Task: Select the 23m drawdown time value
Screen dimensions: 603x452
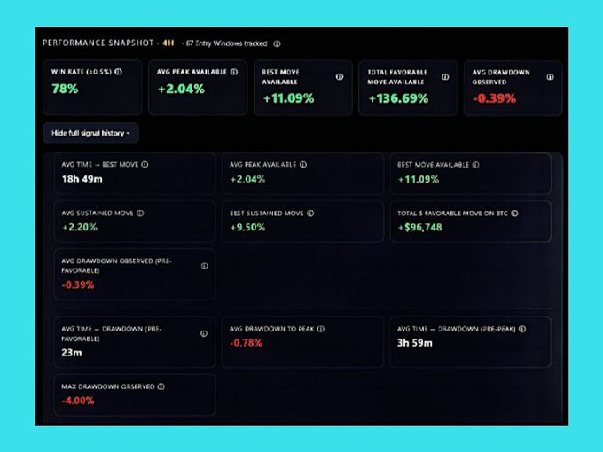Action: [72, 353]
